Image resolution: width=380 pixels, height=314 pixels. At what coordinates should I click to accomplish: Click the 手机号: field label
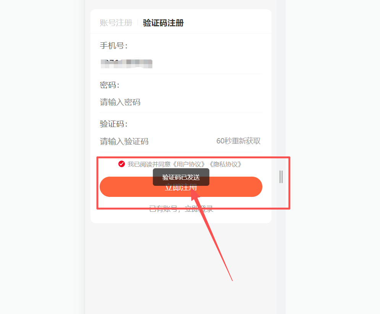click(x=114, y=45)
